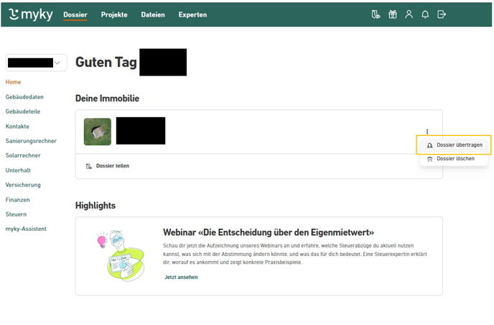
Task: Open Sanierungsrechner in the sidebar
Action: 31,141
